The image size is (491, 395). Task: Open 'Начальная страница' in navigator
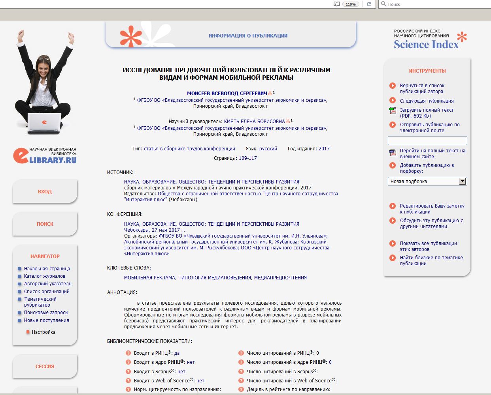click(x=47, y=269)
